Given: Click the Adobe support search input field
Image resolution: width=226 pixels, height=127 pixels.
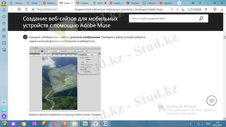Looking at the screenshot, I should click(162, 19).
